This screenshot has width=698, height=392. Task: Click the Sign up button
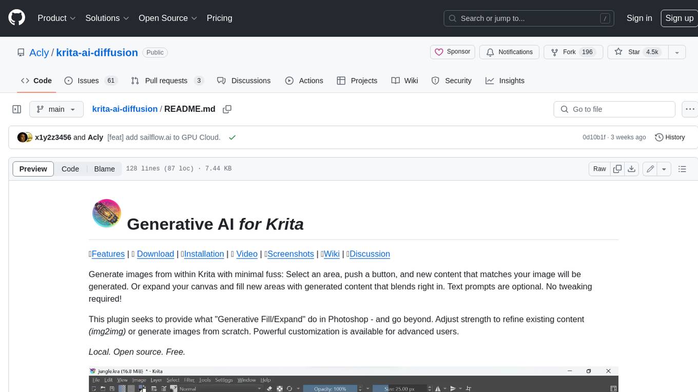(679, 18)
